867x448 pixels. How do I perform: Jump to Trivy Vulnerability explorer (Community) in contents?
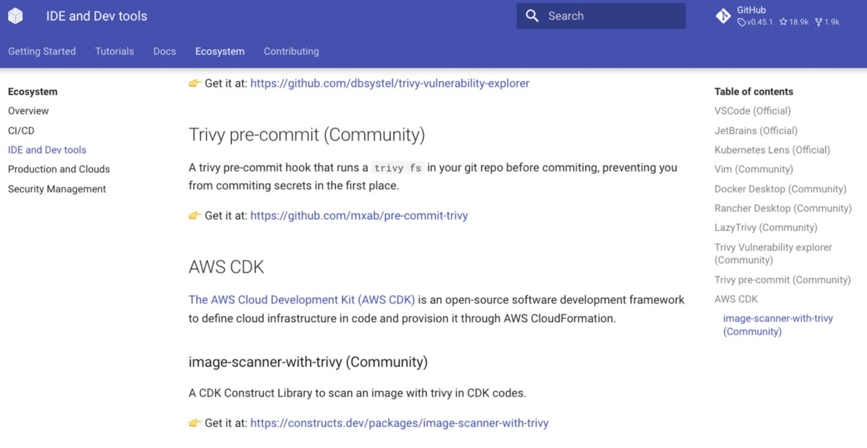coord(773,254)
